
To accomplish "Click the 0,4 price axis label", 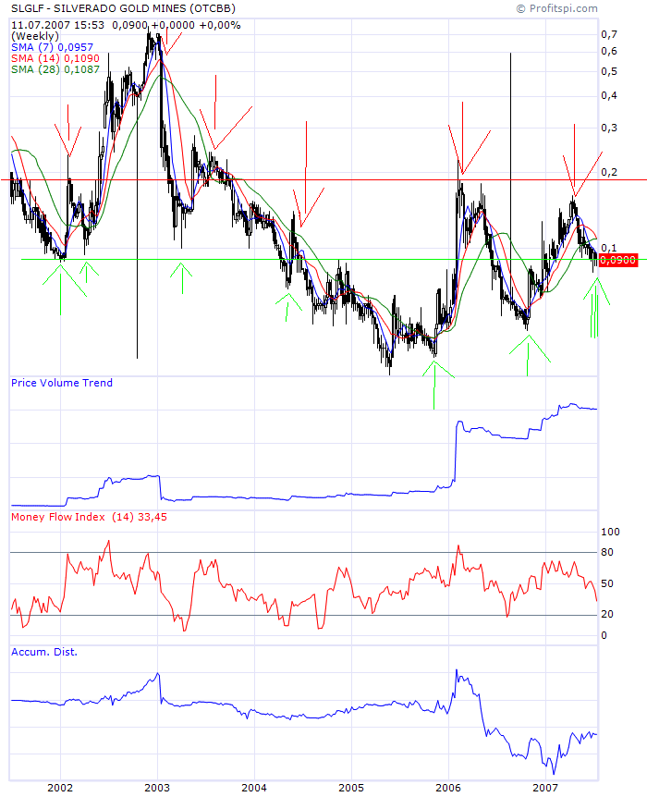I will (609, 95).
